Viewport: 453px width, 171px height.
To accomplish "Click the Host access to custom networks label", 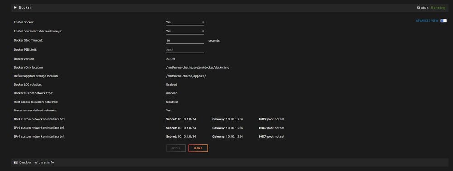I will pyautogui.click(x=35, y=102).
